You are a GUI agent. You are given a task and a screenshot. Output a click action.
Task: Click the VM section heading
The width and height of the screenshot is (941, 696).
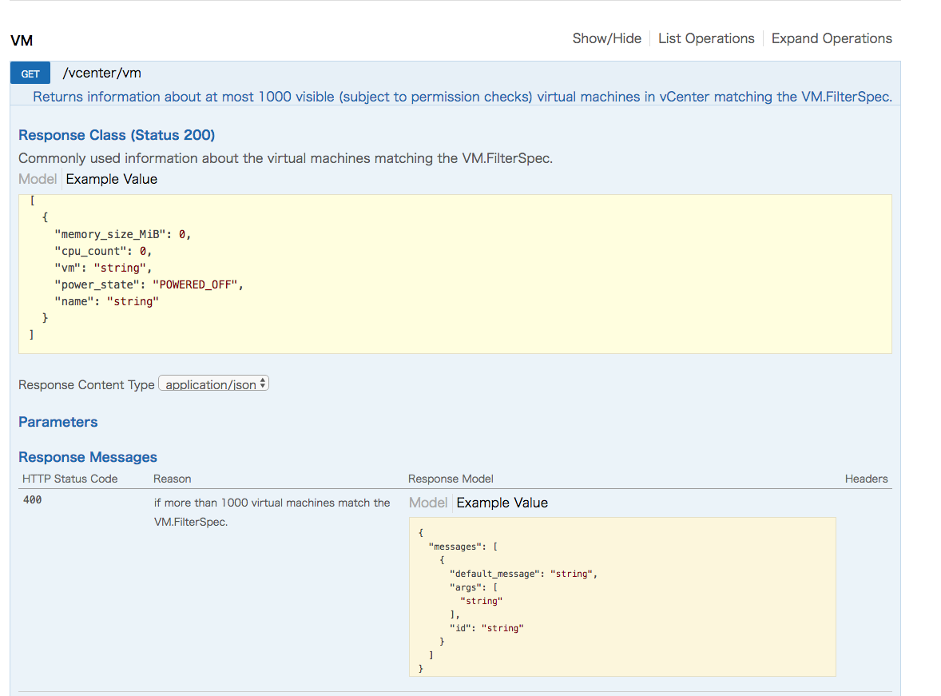[x=21, y=39]
